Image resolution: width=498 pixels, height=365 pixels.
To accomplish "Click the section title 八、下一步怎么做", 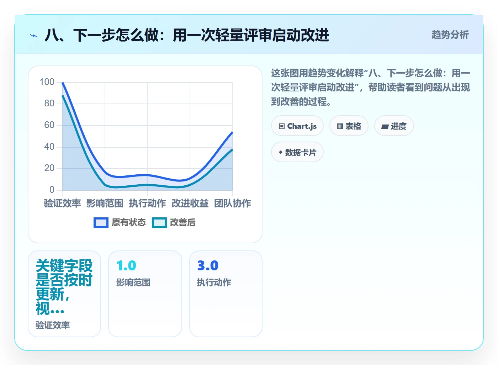I will pyautogui.click(x=187, y=36).
